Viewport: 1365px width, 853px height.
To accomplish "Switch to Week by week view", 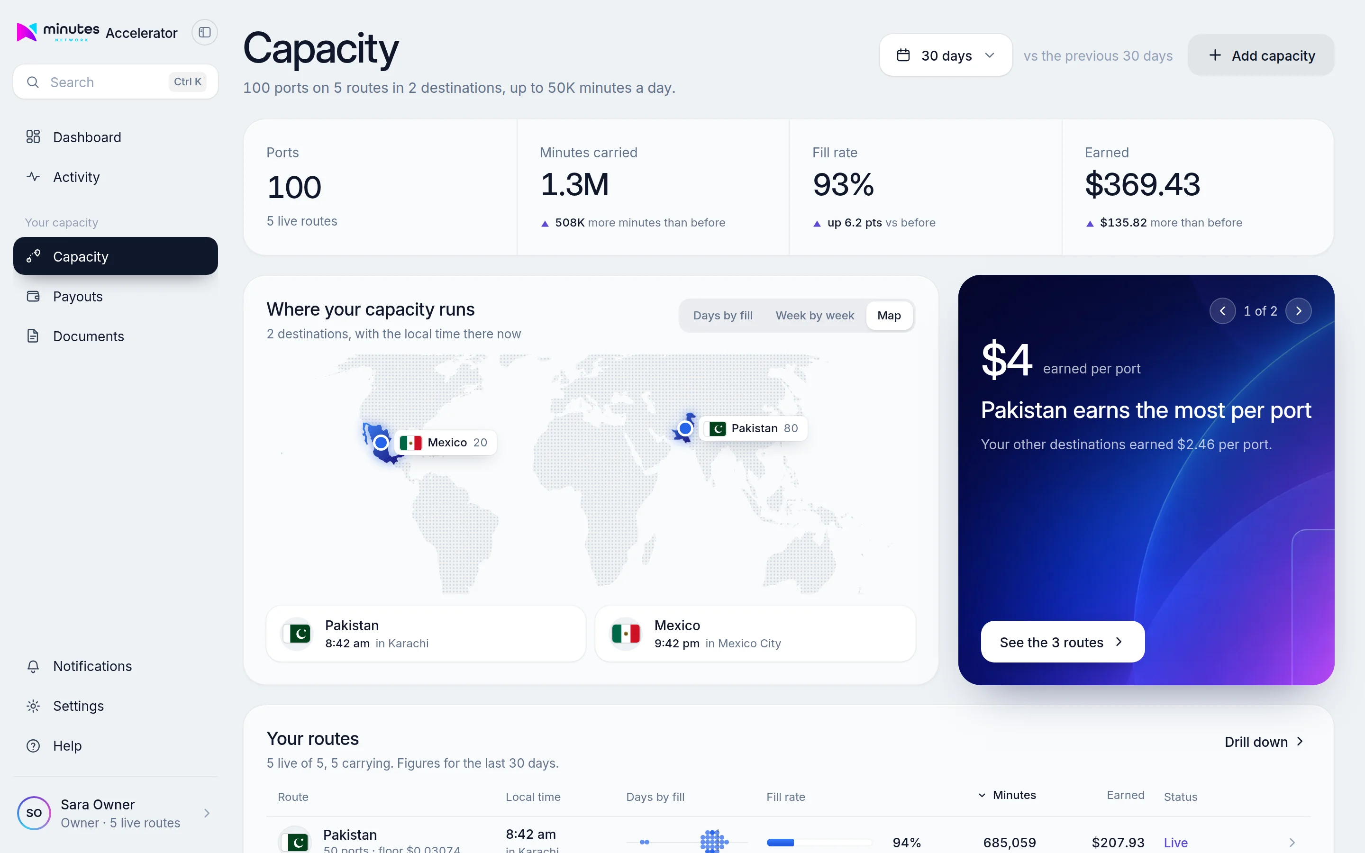I will [x=814, y=315].
